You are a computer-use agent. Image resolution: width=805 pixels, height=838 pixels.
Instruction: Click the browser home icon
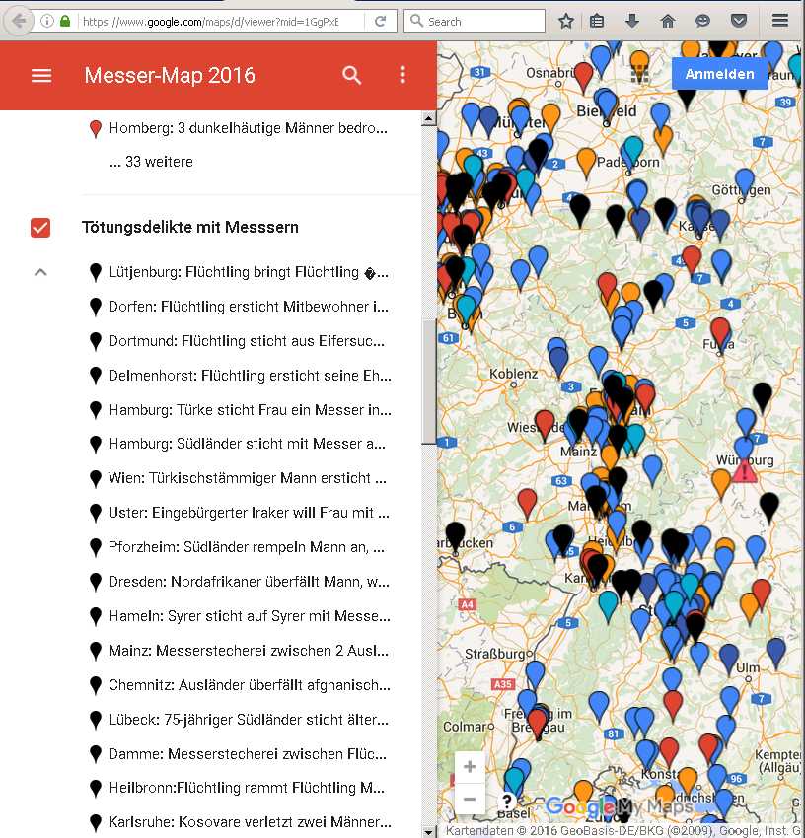tap(668, 21)
